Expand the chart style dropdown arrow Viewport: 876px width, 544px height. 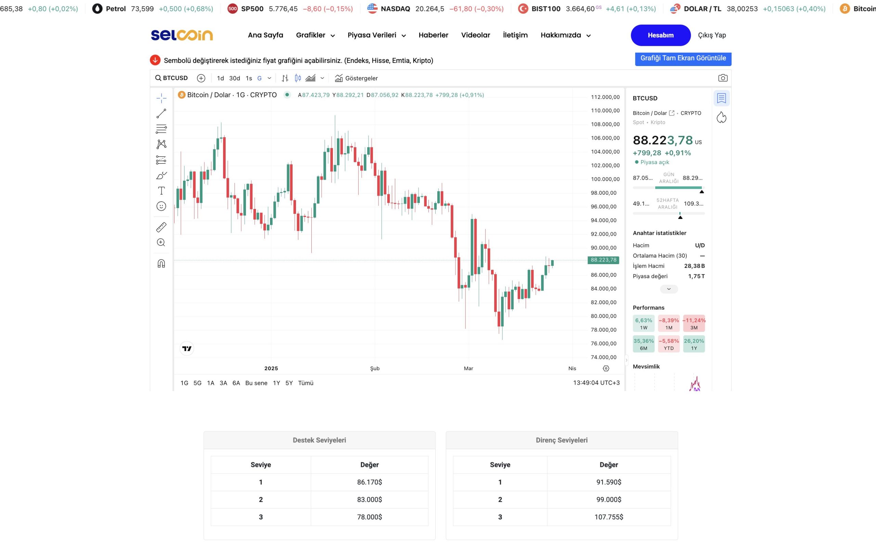click(322, 78)
